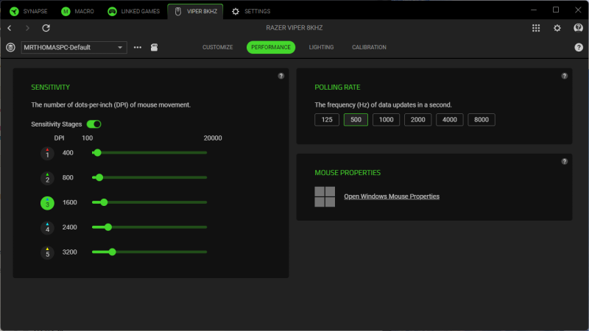
Task: Select DPI stage 1 indicator
Action: [x=47, y=153]
